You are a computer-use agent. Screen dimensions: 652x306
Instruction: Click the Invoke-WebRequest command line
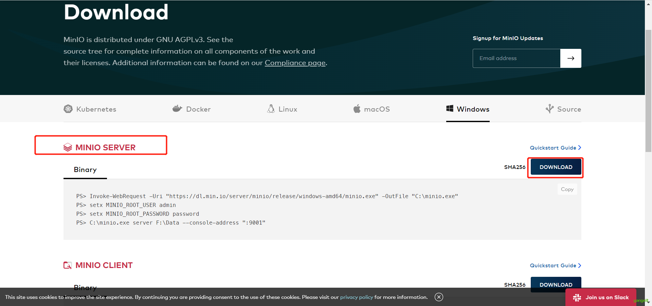[x=267, y=196]
